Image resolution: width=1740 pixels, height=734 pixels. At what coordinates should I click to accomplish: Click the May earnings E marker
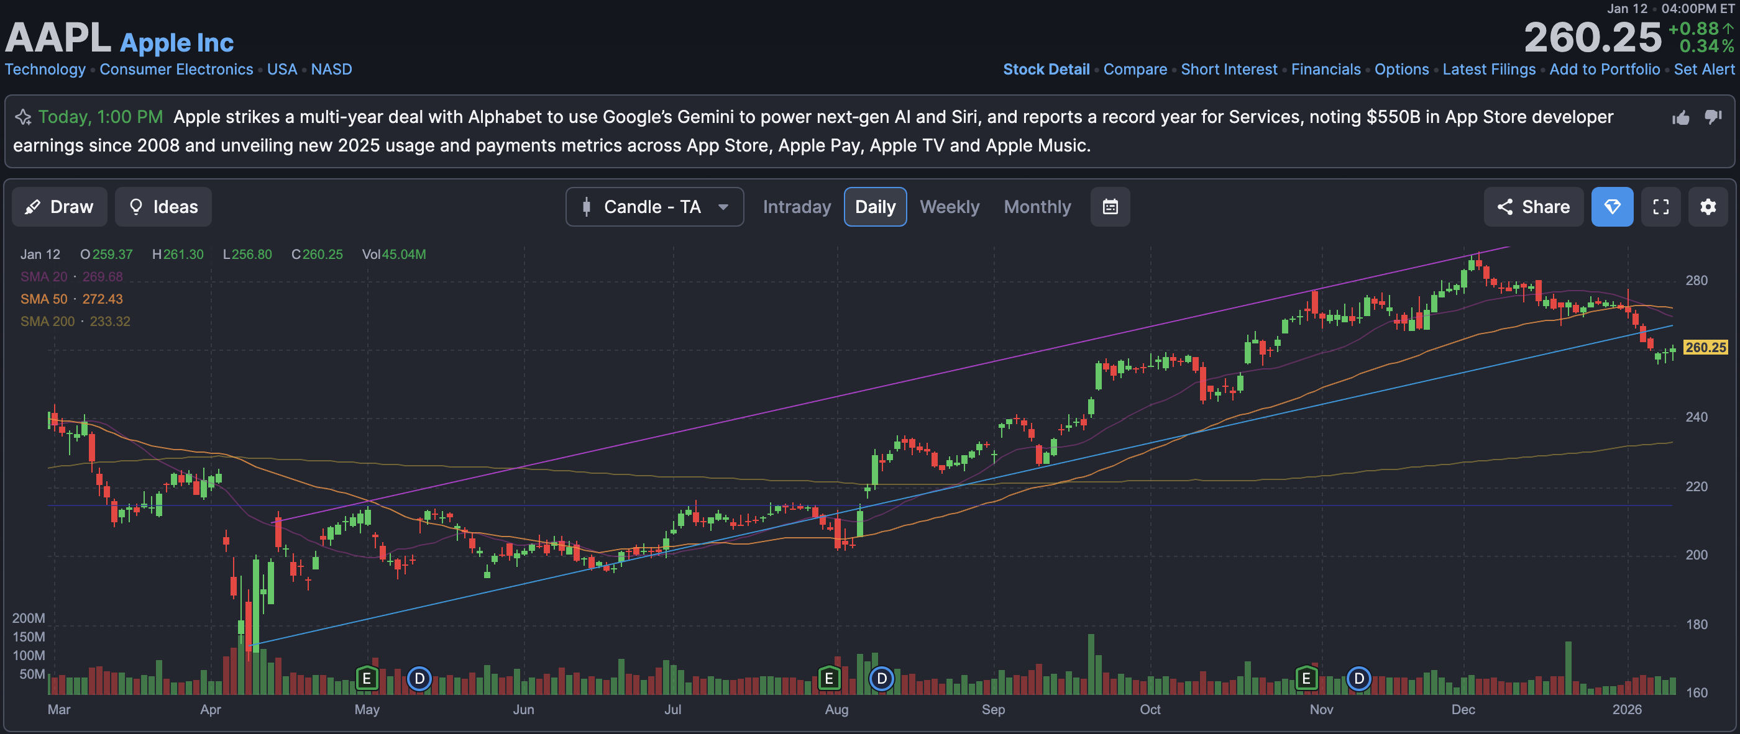(x=367, y=677)
